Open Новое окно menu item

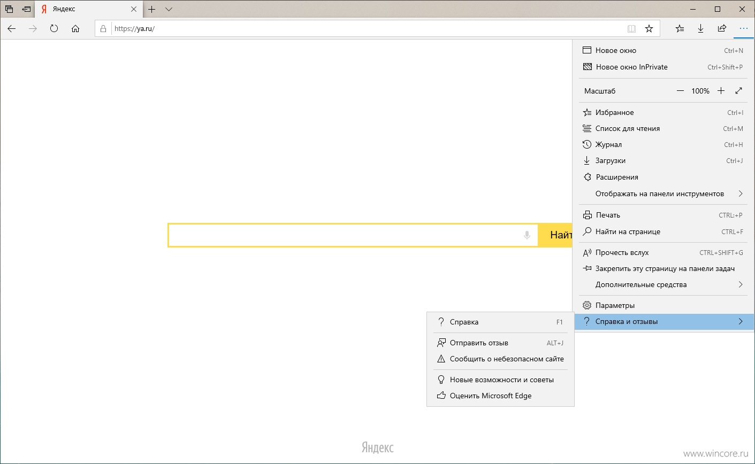click(x=663, y=50)
